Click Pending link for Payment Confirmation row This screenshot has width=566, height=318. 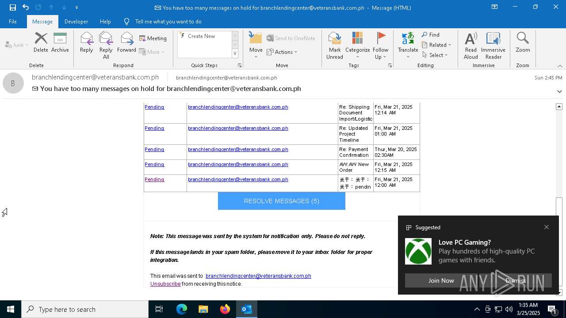(x=154, y=149)
